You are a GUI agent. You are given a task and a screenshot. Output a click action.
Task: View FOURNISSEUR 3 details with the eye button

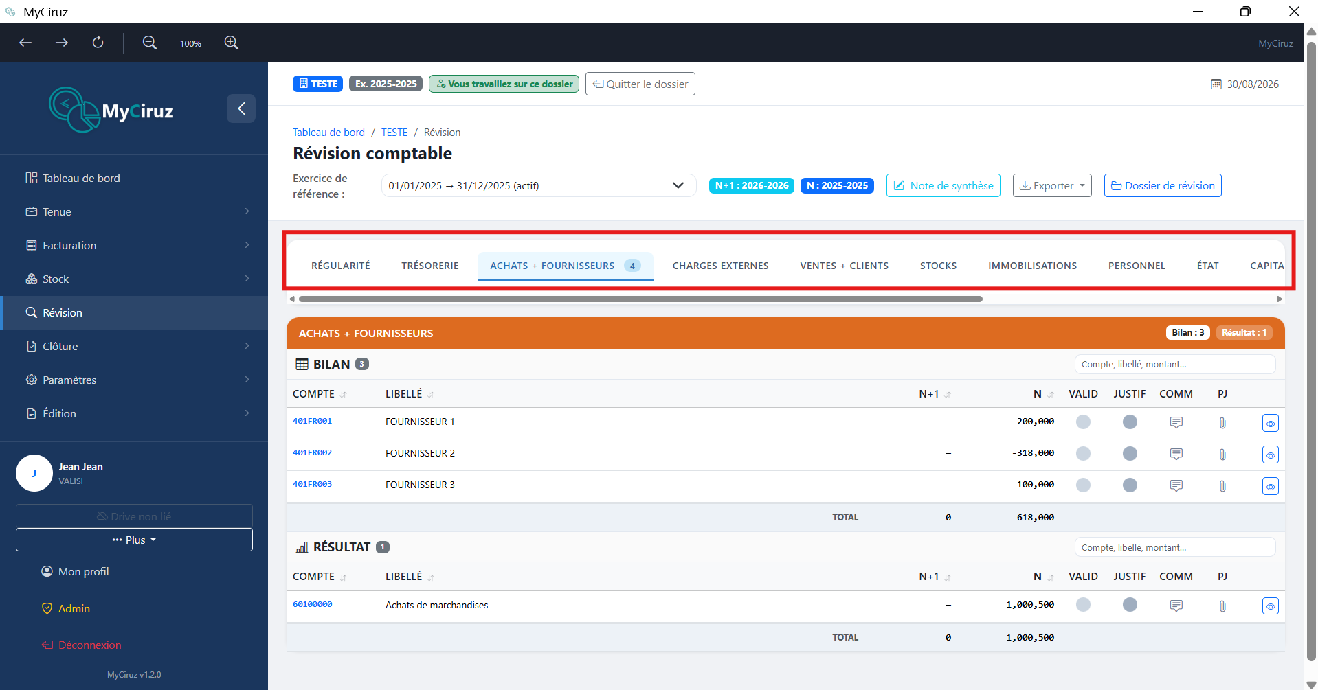pos(1270,486)
